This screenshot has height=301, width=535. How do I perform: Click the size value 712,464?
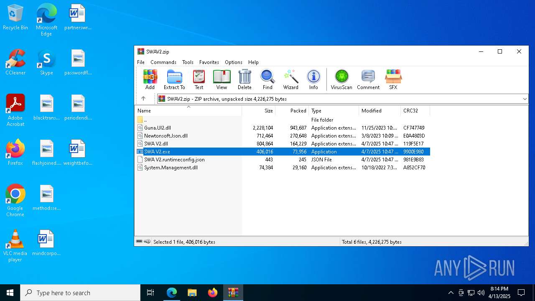[262, 136]
